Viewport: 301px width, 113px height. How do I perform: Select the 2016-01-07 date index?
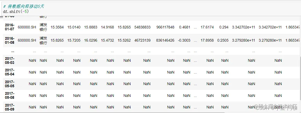10,27
